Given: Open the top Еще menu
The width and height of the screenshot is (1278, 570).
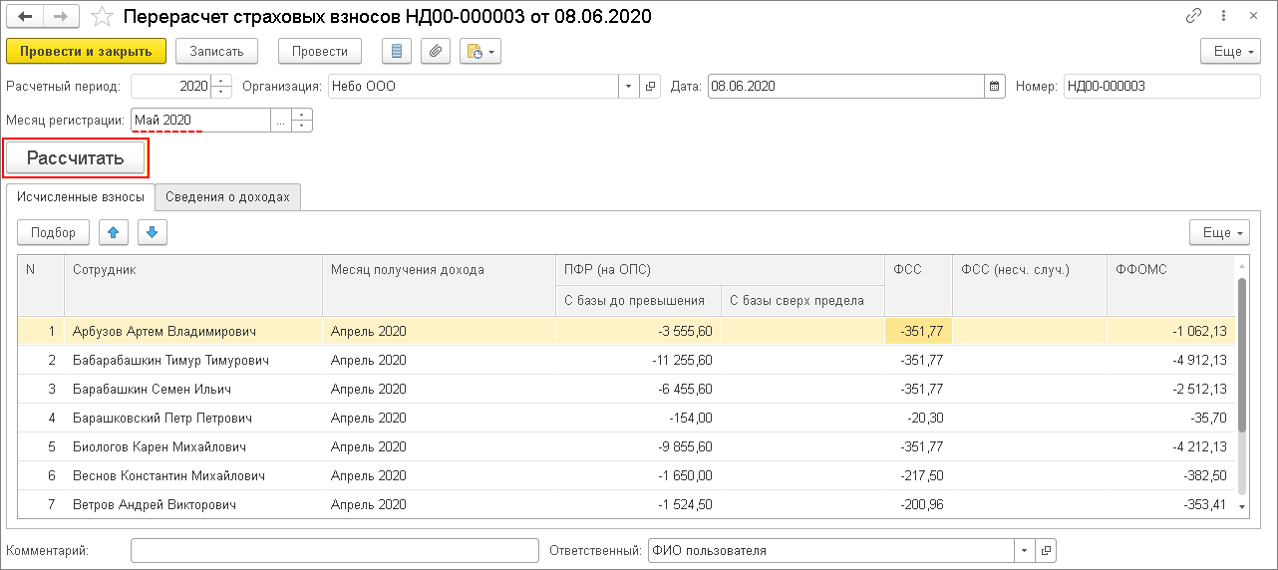Looking at the screenshot, I should tap(1231, 52).
